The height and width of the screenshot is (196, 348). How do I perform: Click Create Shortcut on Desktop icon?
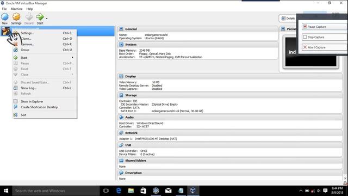(x=16, y=107)
